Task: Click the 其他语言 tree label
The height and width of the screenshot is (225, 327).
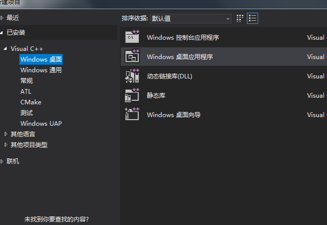Action: (23, 134)
